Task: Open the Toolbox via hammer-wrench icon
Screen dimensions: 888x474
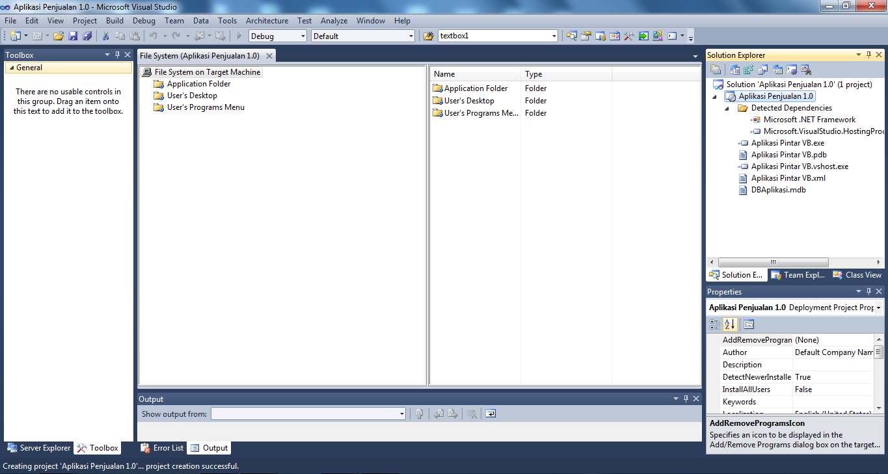Action: 629,36
